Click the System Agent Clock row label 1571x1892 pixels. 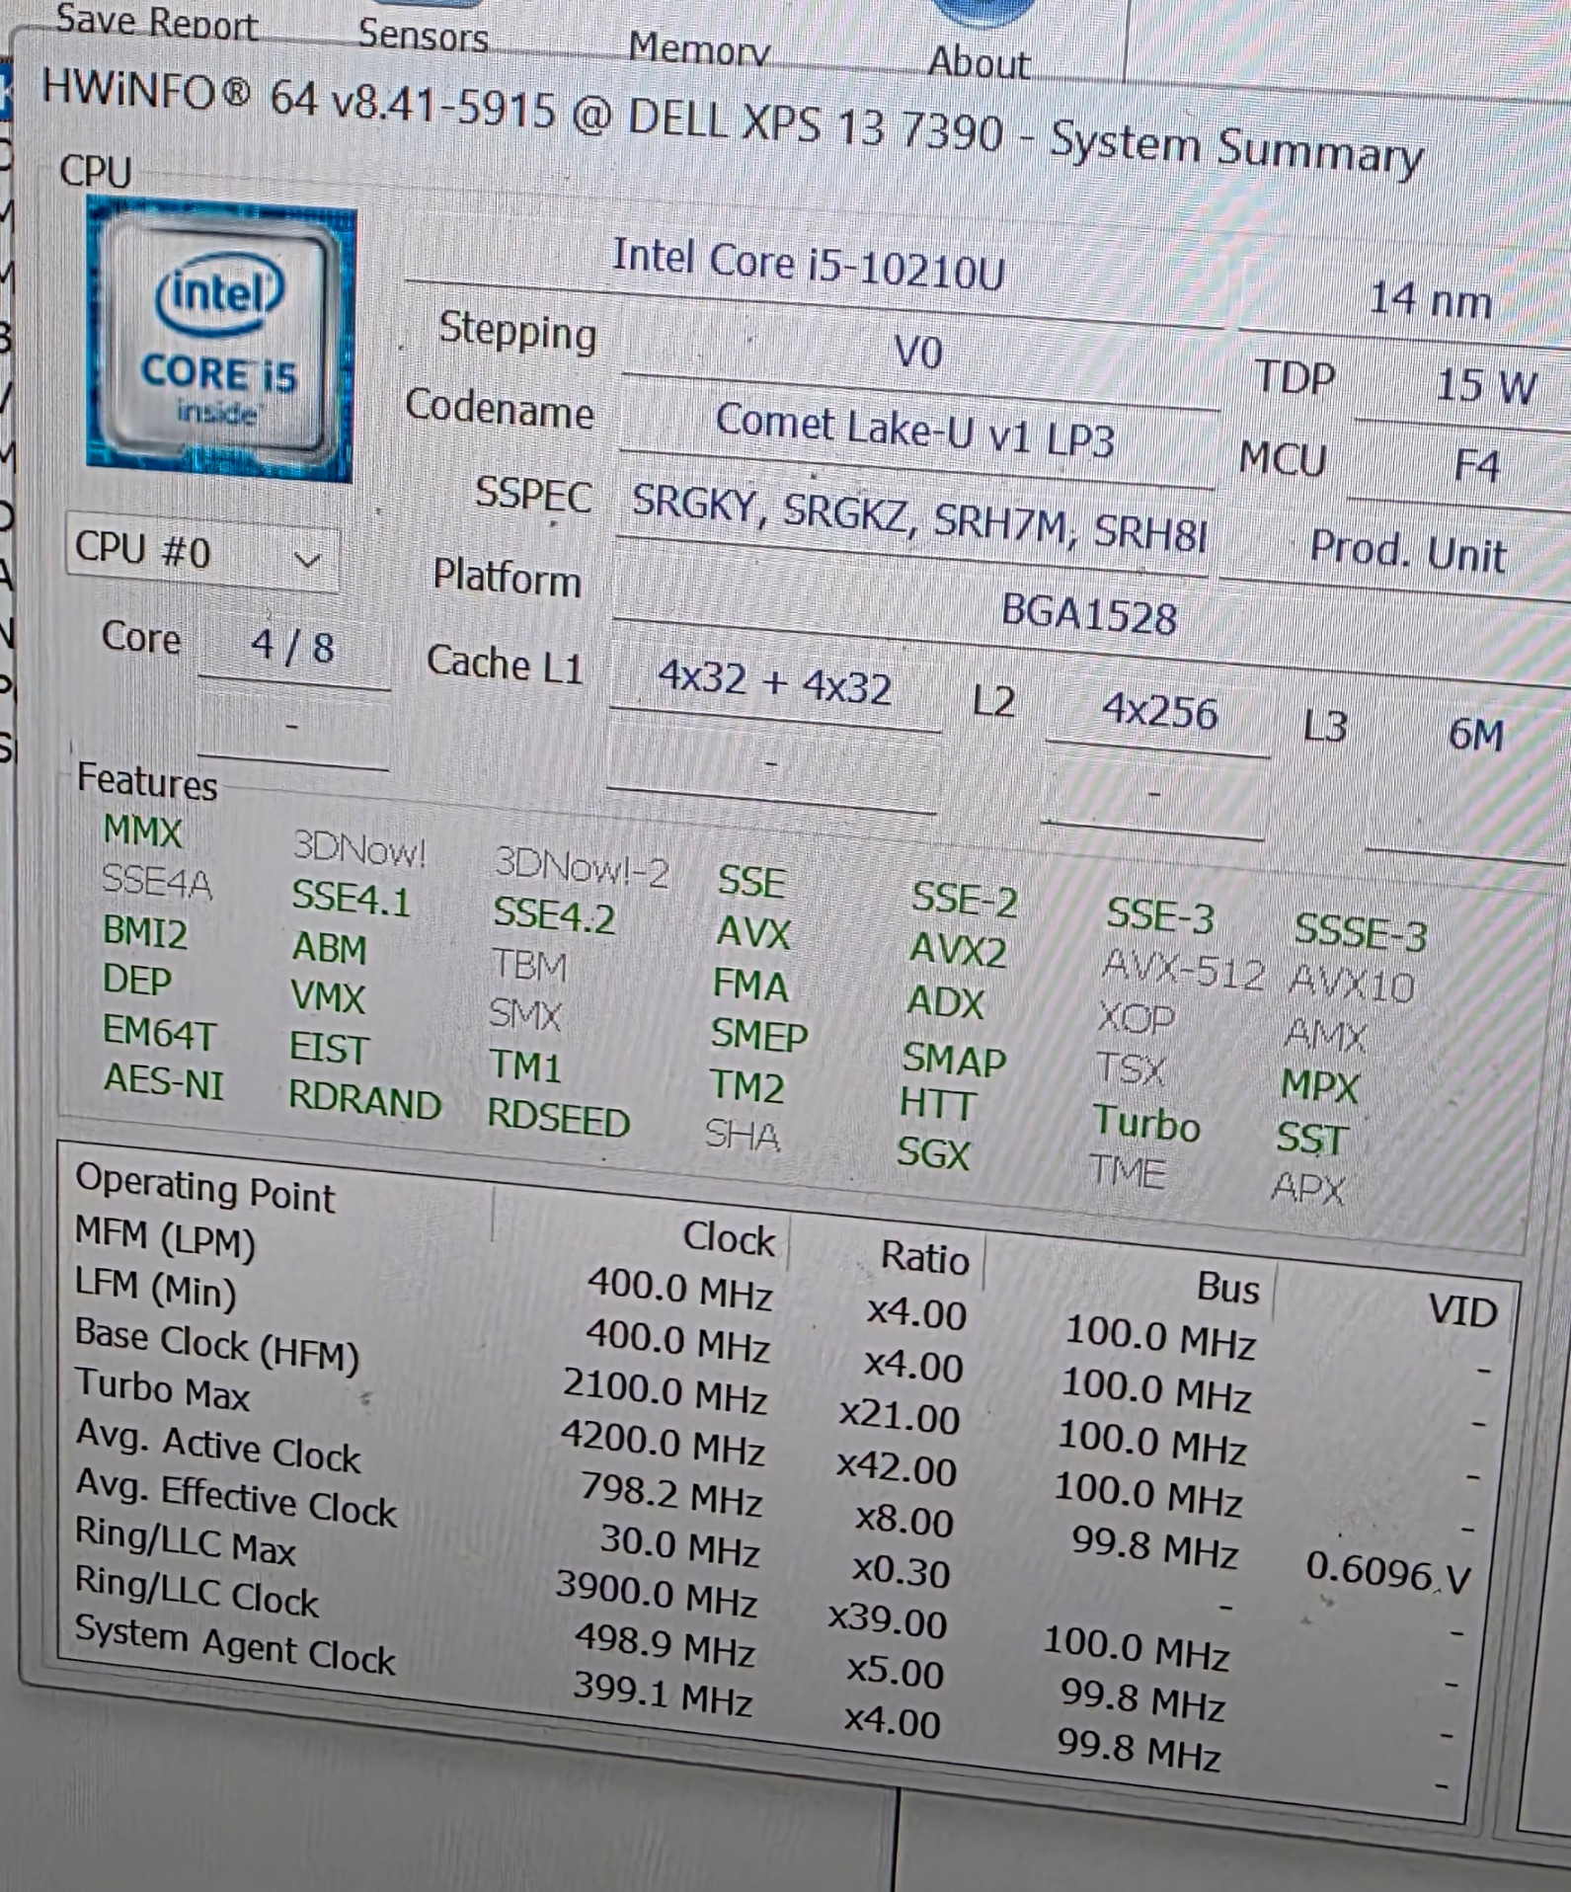click(235, 1645)
